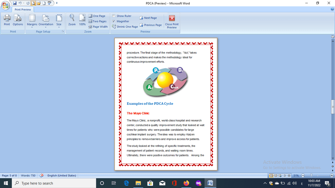
Task: Zoom out with the minus button
Action: pos(303,176)
